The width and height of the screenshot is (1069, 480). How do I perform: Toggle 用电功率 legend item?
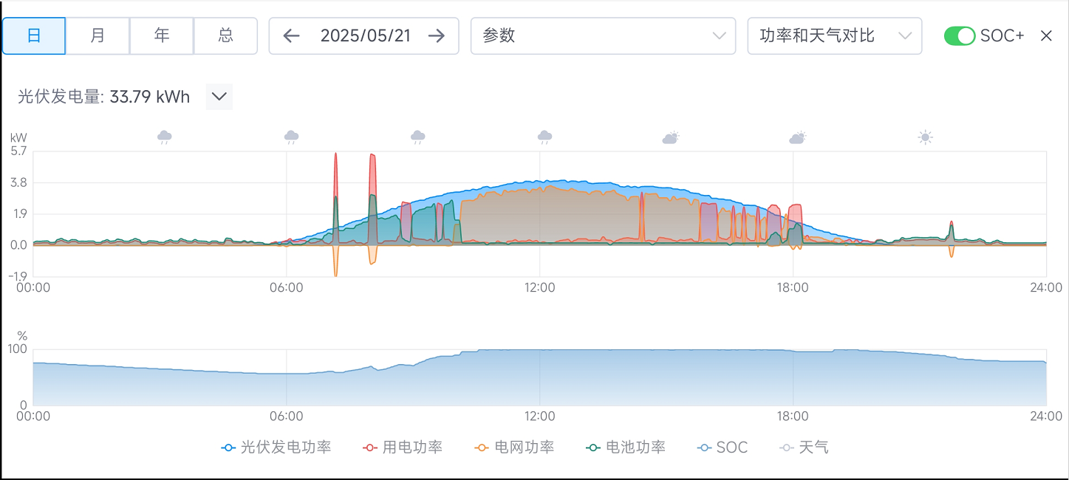pos(403,448)
